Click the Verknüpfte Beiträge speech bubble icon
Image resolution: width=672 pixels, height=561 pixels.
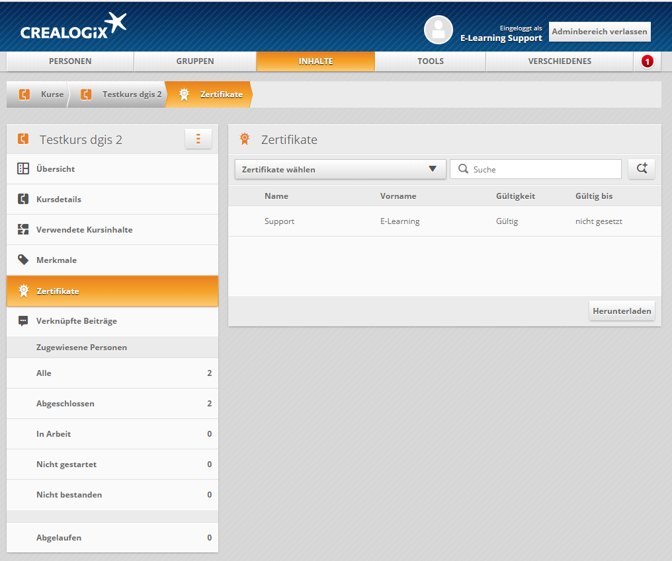coord(23,320)
